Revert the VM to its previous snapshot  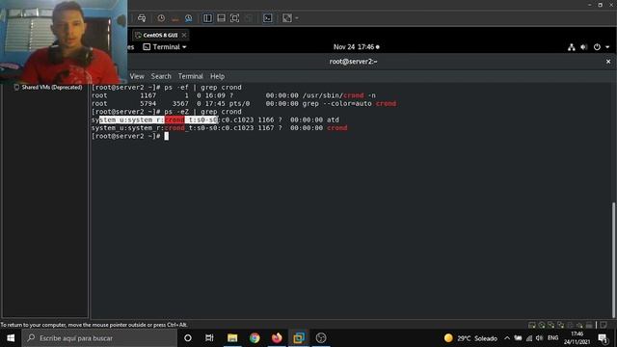(175, 18)
